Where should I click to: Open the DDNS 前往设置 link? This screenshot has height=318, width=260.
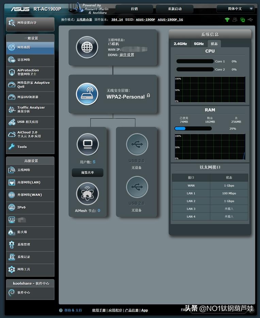[127, 55]
